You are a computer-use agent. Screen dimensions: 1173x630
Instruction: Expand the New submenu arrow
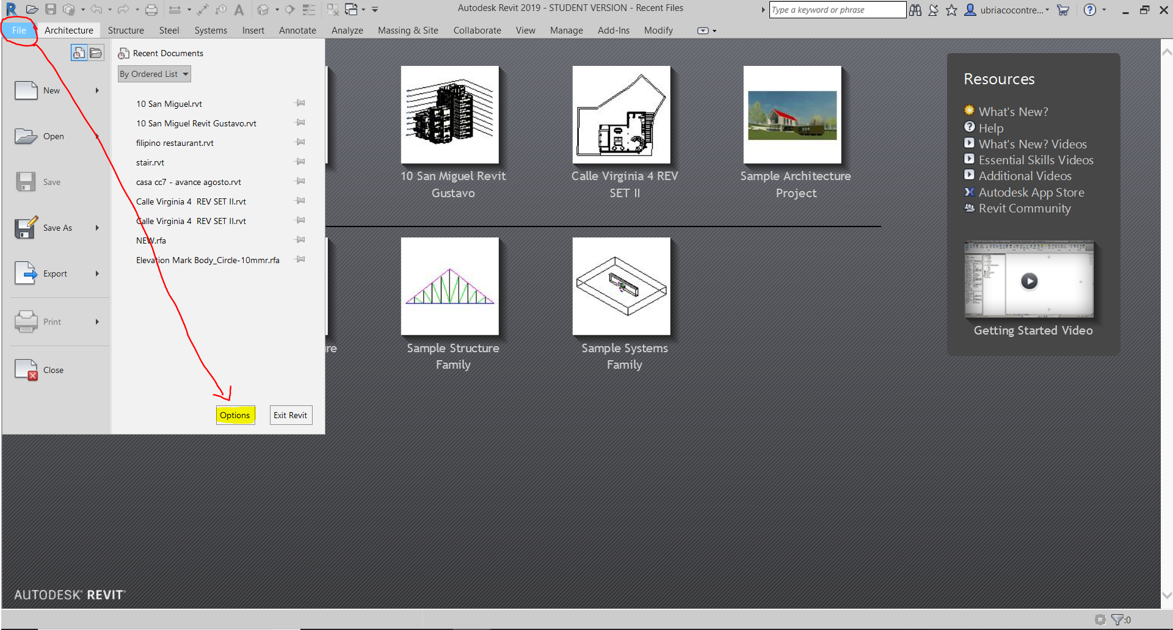point(97,90)
